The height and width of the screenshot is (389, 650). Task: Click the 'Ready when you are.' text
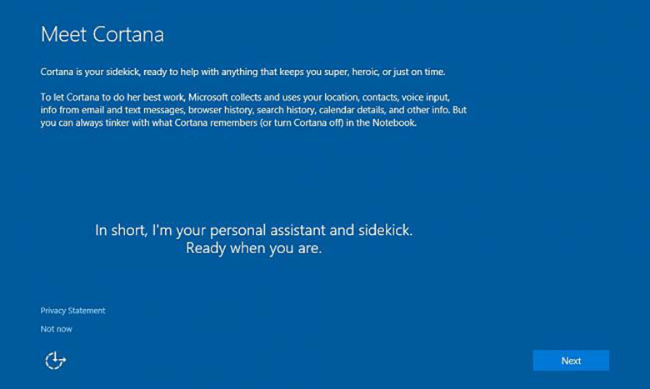(252, 248)
